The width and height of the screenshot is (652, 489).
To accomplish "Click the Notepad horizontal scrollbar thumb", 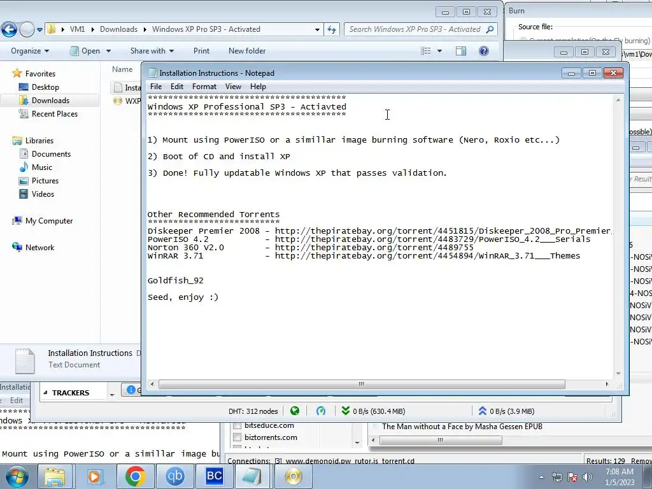I will (362, 384).
